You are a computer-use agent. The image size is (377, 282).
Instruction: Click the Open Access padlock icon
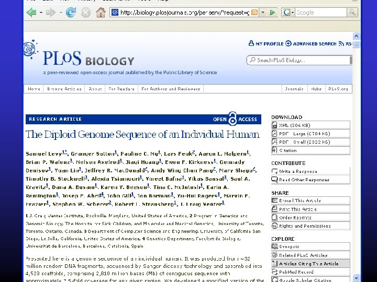(x=232, y=119)
